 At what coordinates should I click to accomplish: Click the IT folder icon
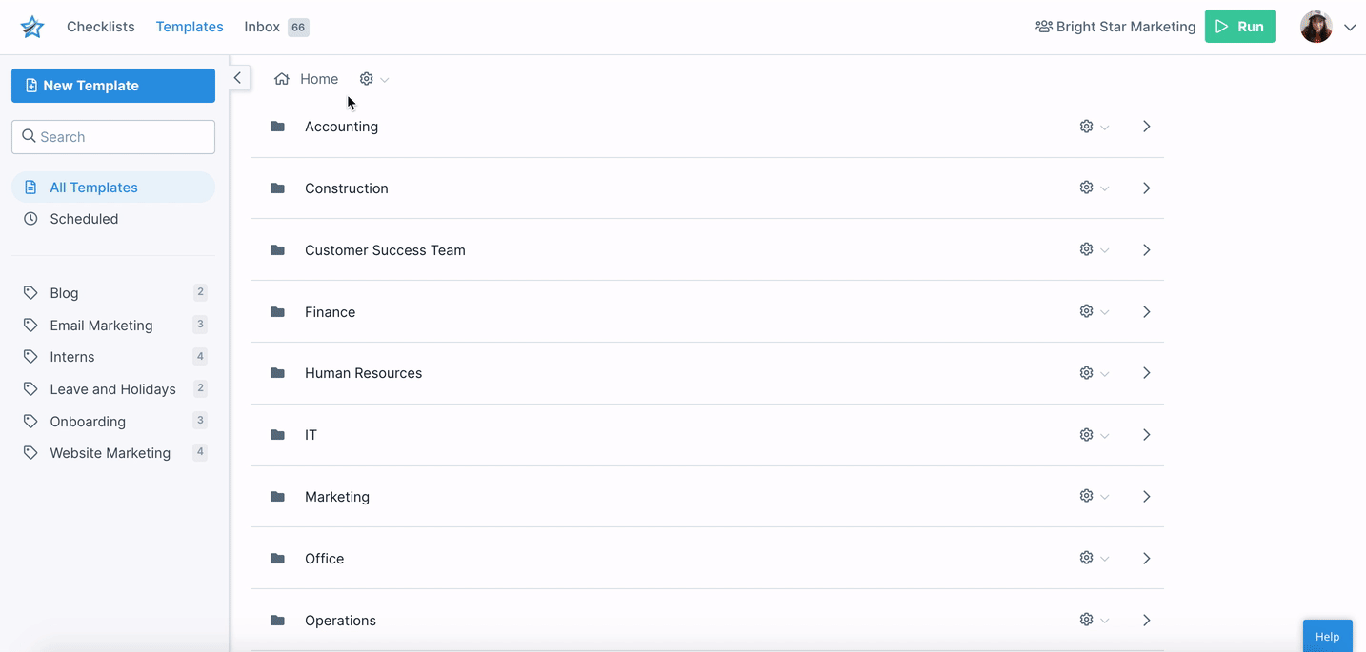(x=277, y=435)
